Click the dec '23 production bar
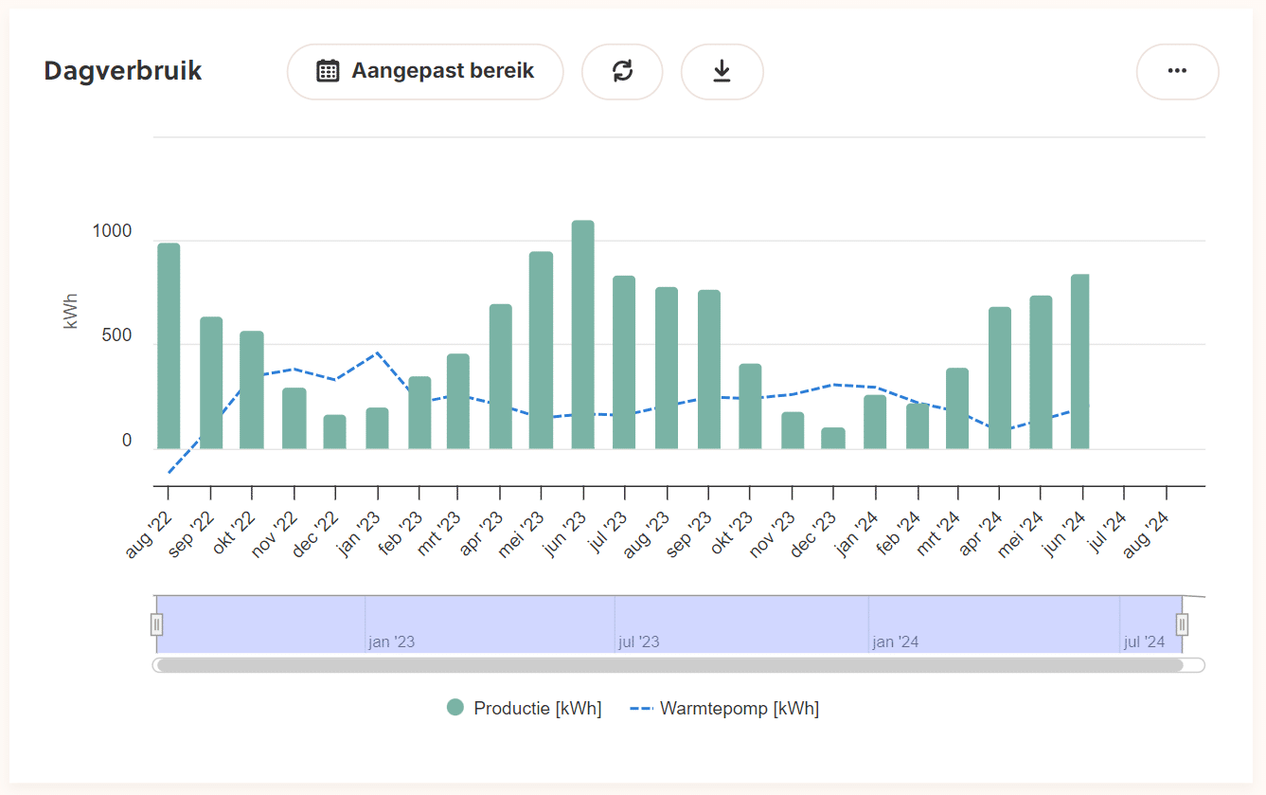The image size is (1266, 795). tap(833, 439)
